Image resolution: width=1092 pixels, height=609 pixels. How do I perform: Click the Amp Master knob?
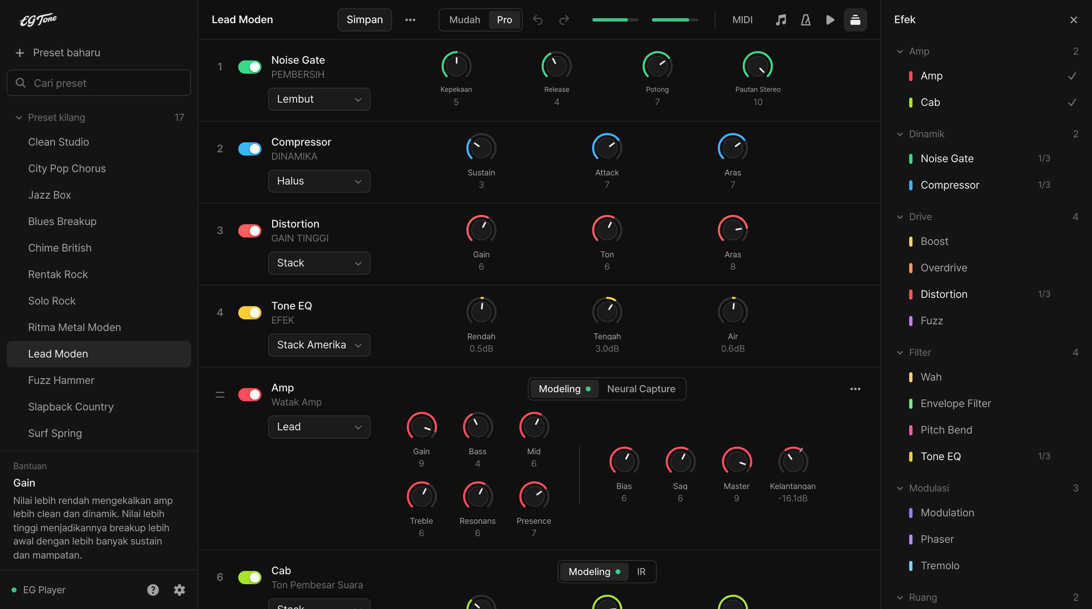736,461
